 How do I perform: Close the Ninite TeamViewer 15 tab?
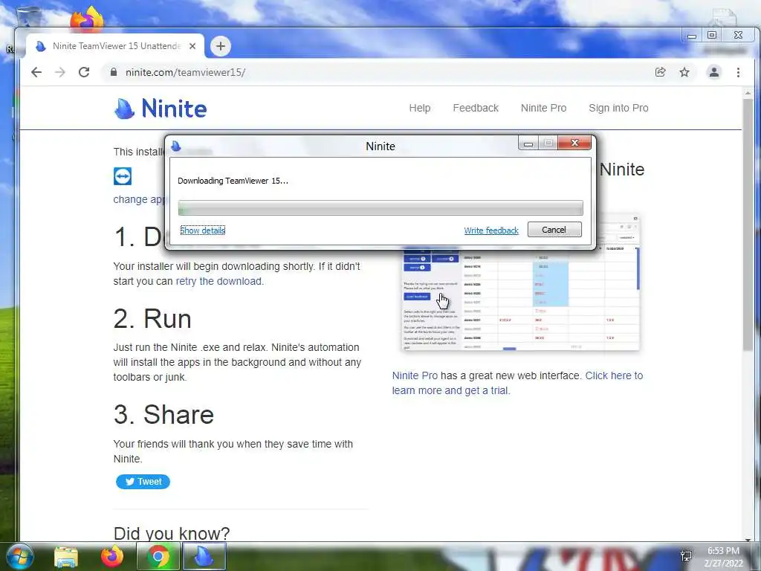coord(192,46)
